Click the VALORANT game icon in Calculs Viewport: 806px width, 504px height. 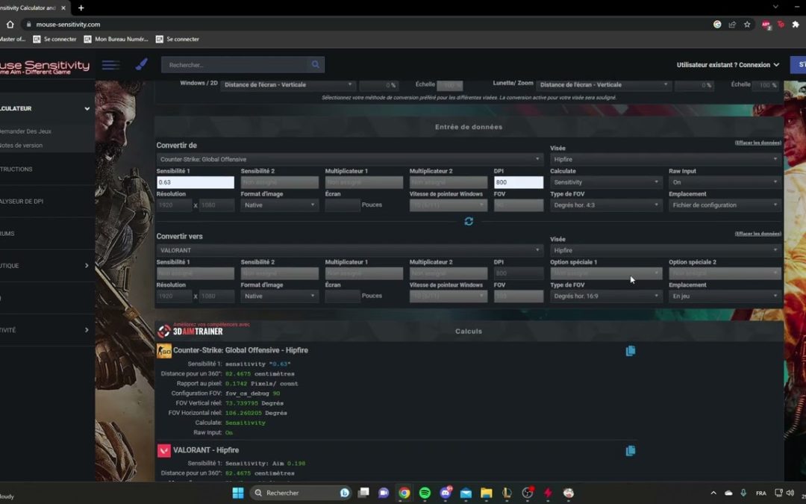pyautogui.click(x=164, y=450)
